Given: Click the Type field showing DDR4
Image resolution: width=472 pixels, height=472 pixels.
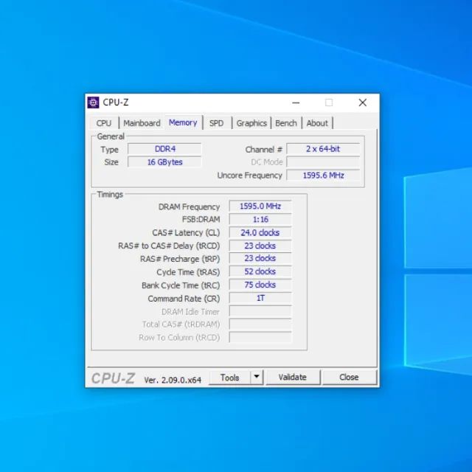Looking at the screenshot, I should click(x=164, y=149).
